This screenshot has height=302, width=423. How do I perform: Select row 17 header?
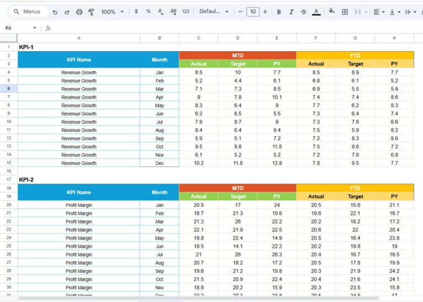pyautogui.click(x=9, y=180)
